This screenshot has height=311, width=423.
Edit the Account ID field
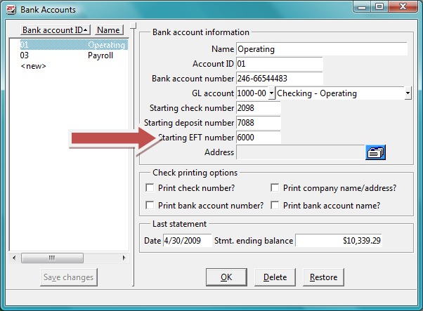pos(280,64)
